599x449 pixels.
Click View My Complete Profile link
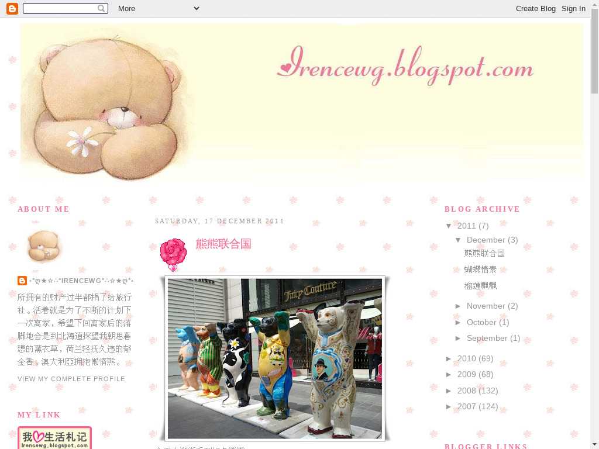71,379
